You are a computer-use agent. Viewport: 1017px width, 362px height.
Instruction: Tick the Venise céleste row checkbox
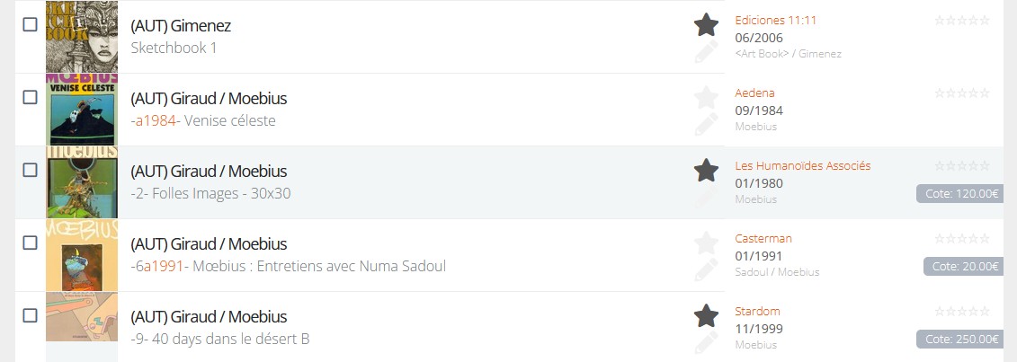coord(30,97)
